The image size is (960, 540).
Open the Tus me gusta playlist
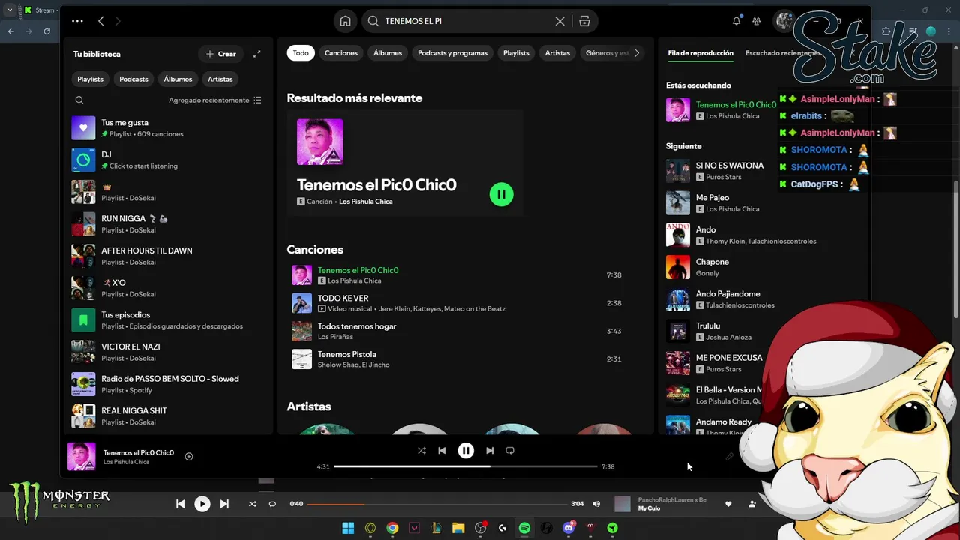[168, 128]
